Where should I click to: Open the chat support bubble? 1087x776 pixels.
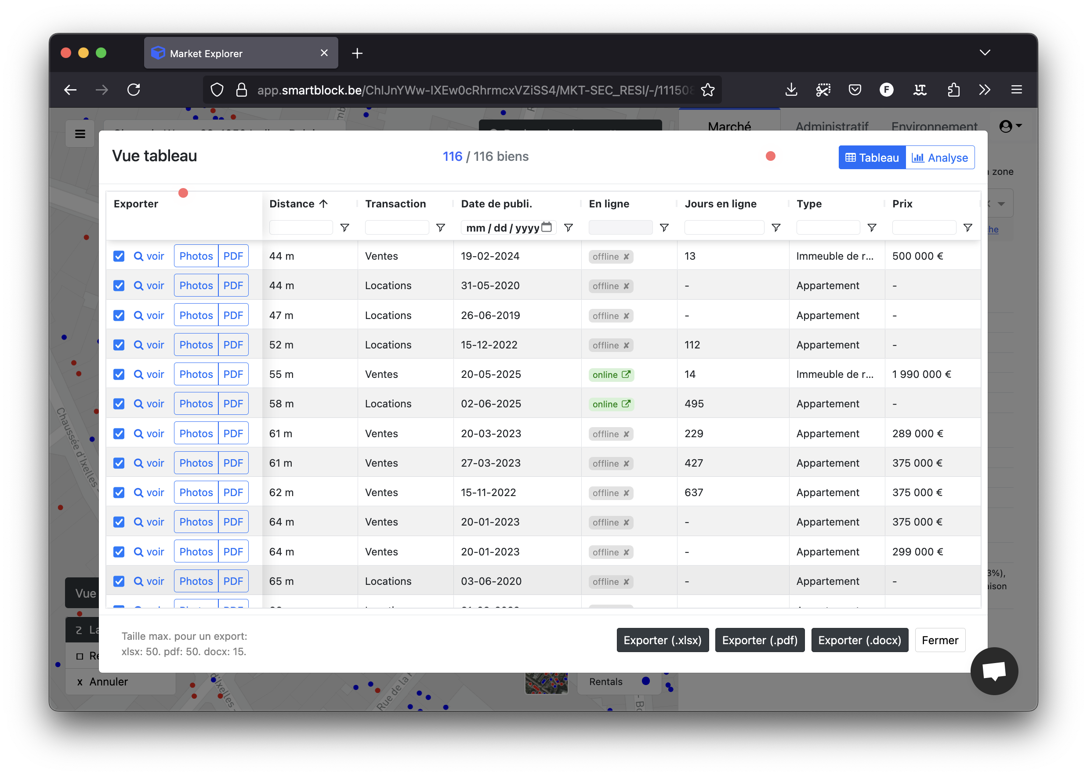tap(994, 671)
